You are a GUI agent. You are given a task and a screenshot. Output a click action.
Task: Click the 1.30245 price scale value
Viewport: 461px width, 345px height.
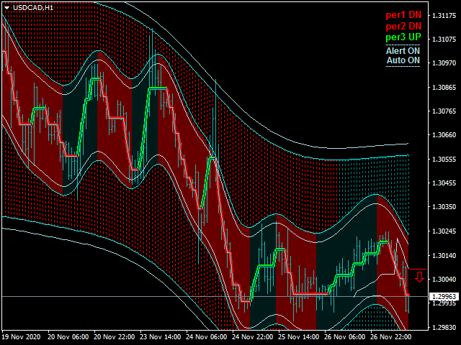(444, 231)
